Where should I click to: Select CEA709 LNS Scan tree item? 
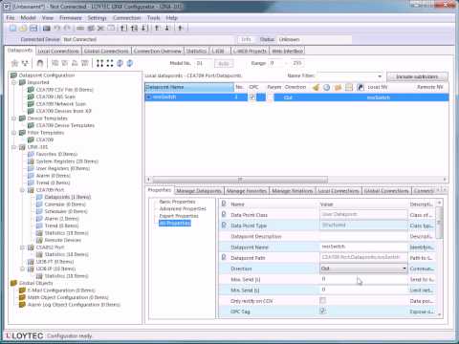(x=55, y=97)
